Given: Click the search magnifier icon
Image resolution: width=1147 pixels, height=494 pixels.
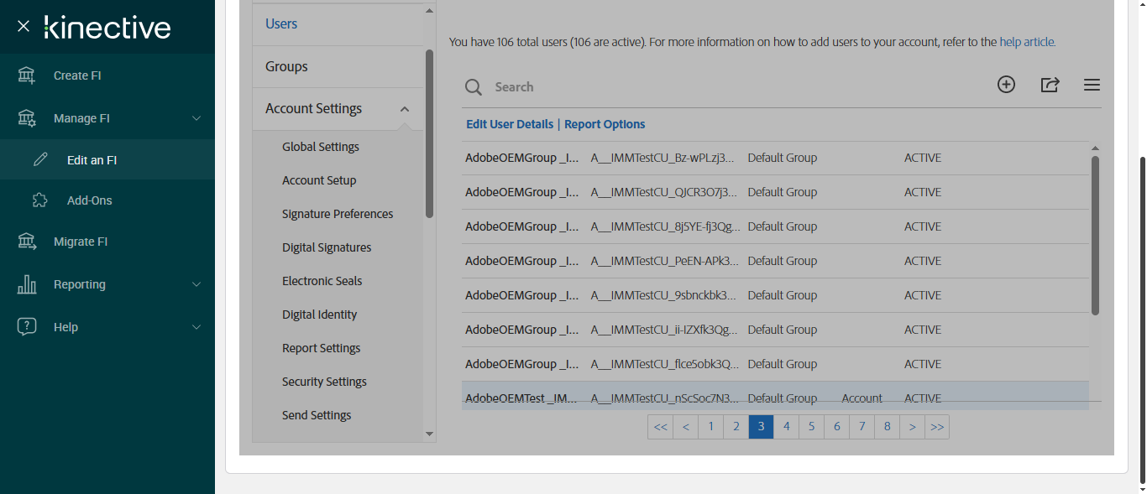Looking at the screenshot, I should pos(474,87).
